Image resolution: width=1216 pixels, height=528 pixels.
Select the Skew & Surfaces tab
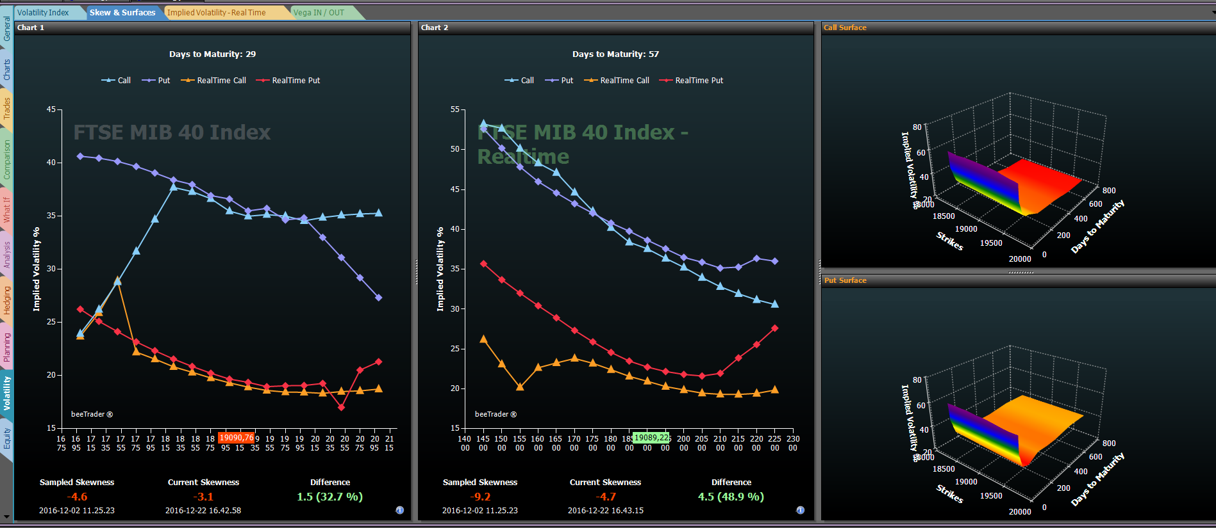point(122,12)
